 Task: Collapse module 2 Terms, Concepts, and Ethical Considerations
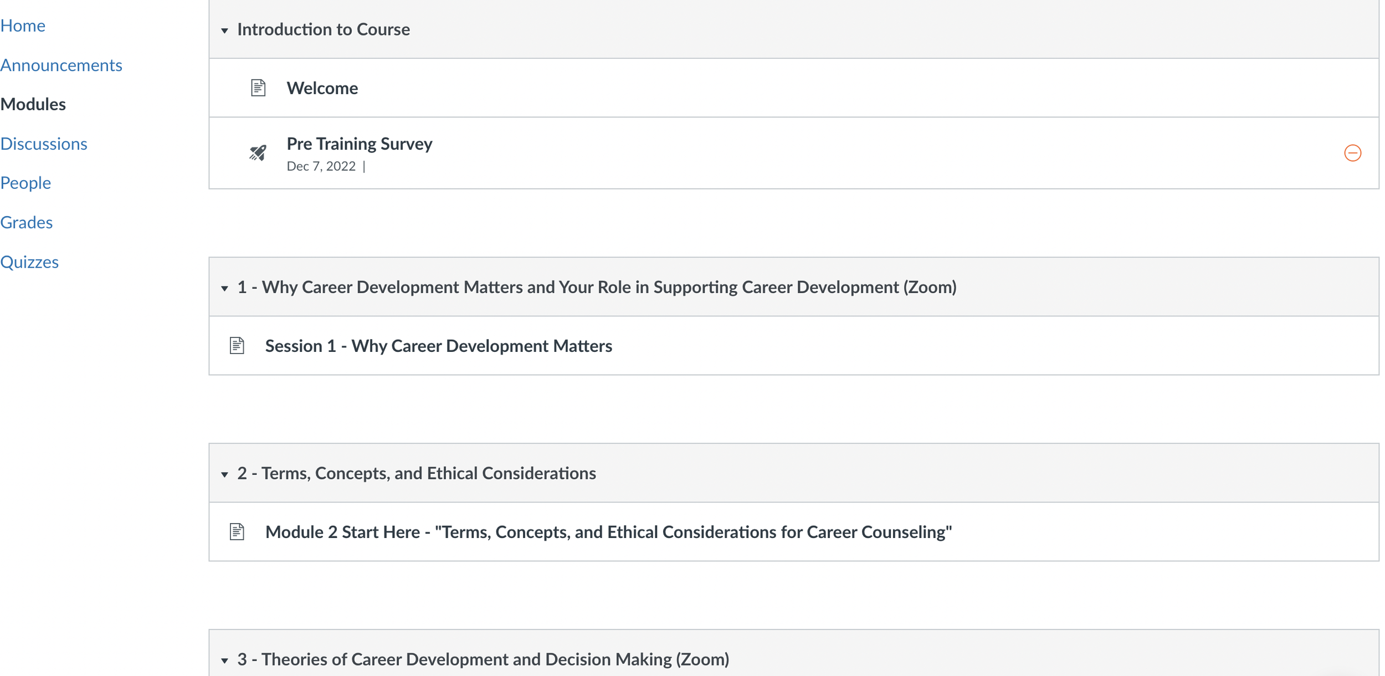point(225,474)
